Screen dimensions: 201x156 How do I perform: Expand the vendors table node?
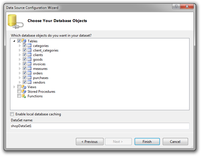click(x=20, y=82)
